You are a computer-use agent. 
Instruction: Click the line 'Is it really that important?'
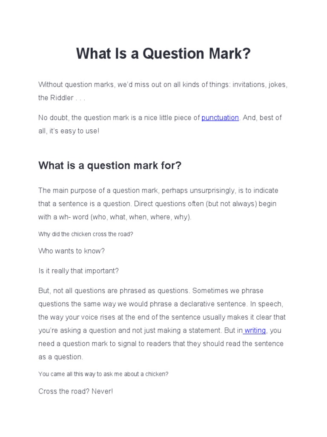point(79,271)
